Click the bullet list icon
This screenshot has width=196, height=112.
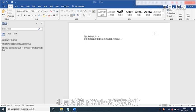(x=62, y=11)
